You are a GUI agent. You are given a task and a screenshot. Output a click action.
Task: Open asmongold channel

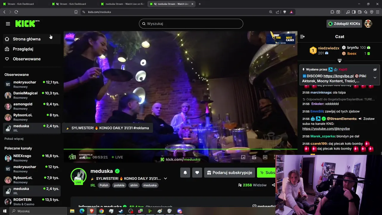tap(32, 106)
